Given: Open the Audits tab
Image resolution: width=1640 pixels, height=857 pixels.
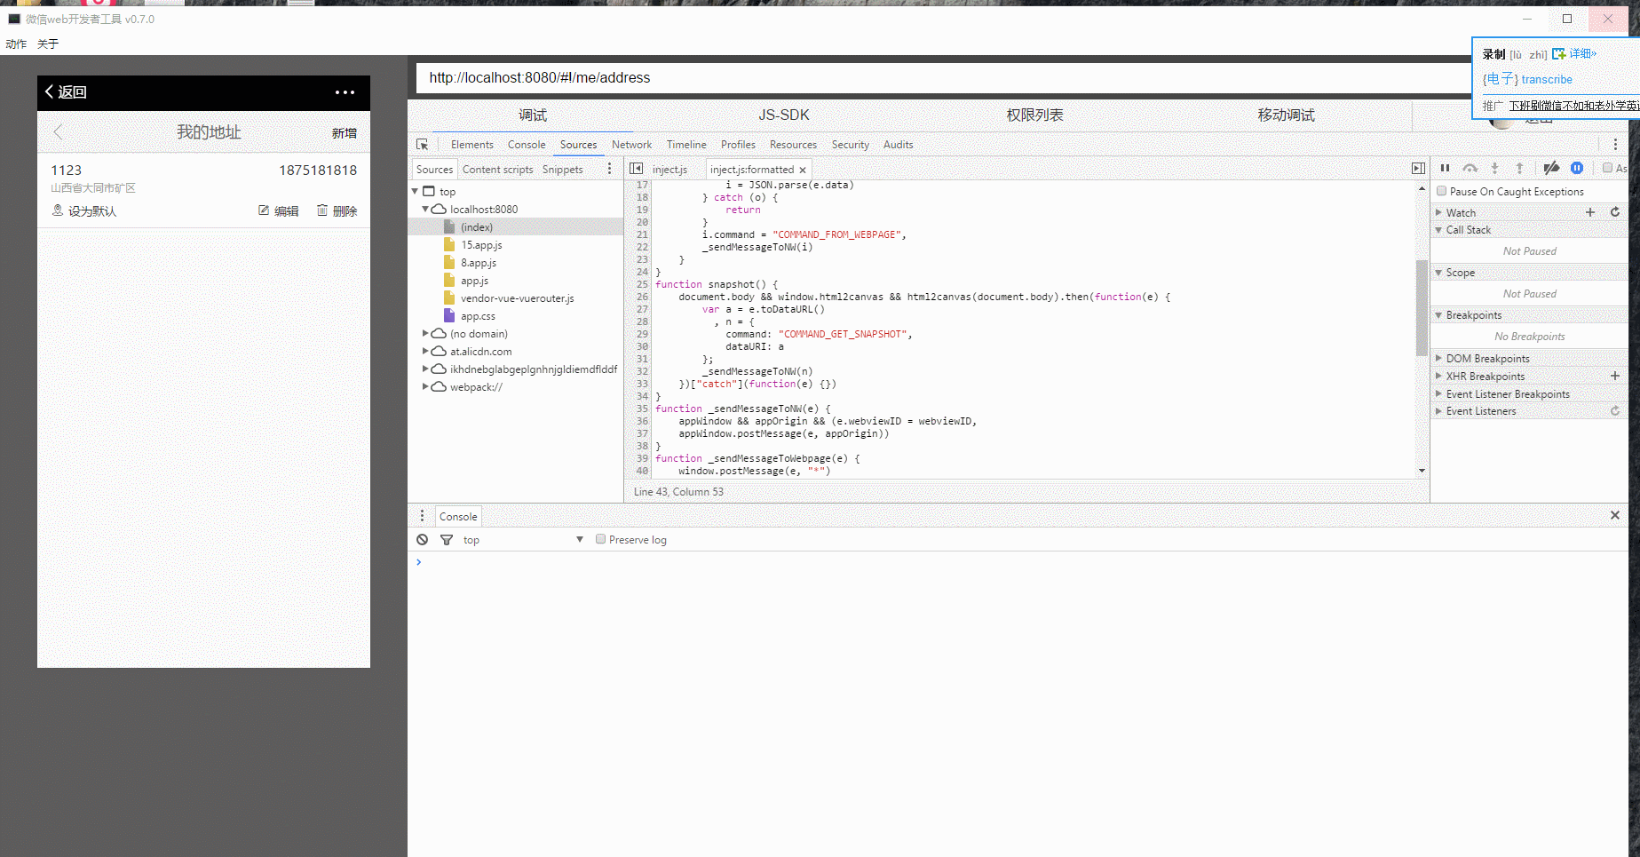Looking at the screenshot, I should coord(898,145).
